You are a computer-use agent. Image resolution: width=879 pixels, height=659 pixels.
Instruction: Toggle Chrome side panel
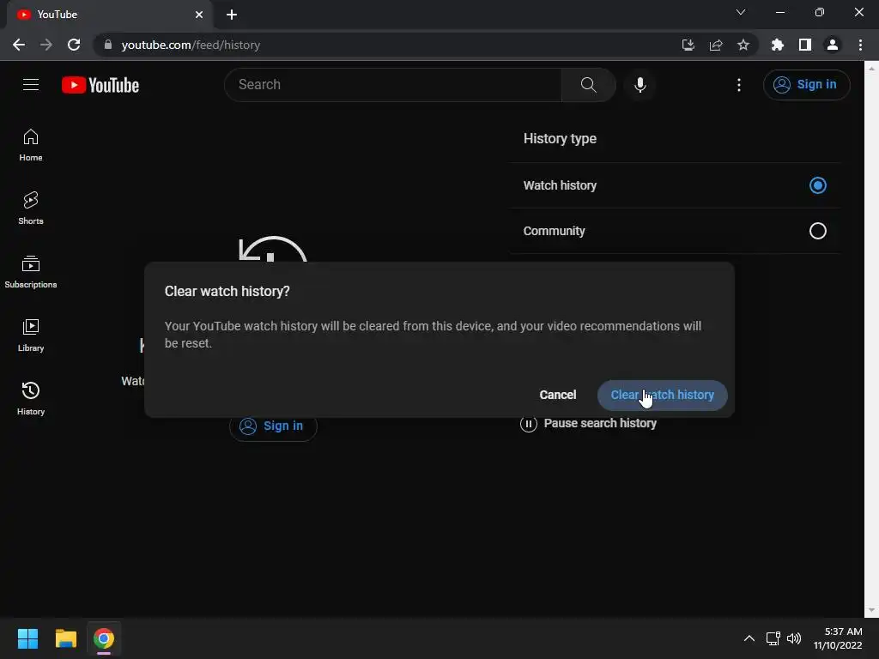point(805,45)
